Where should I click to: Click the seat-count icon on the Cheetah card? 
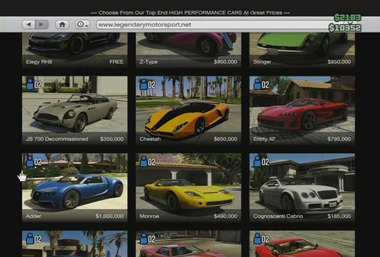pyautogui.click(x=147, y=85)
